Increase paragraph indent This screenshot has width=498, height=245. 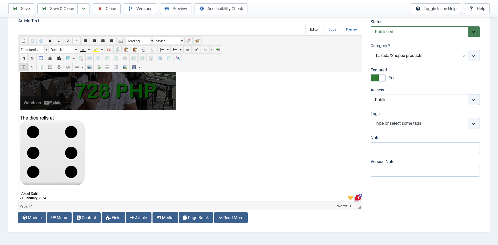(x=144, y=49)
